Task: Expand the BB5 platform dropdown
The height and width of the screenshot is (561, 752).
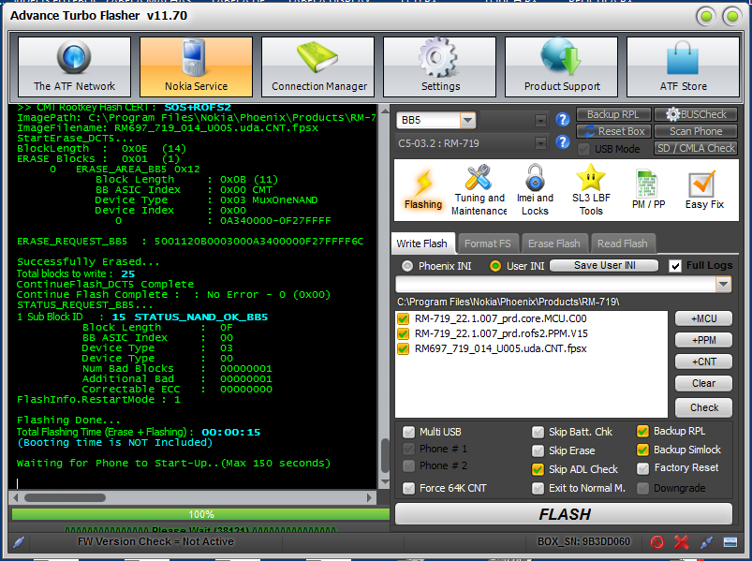Action: coord(467,120)
